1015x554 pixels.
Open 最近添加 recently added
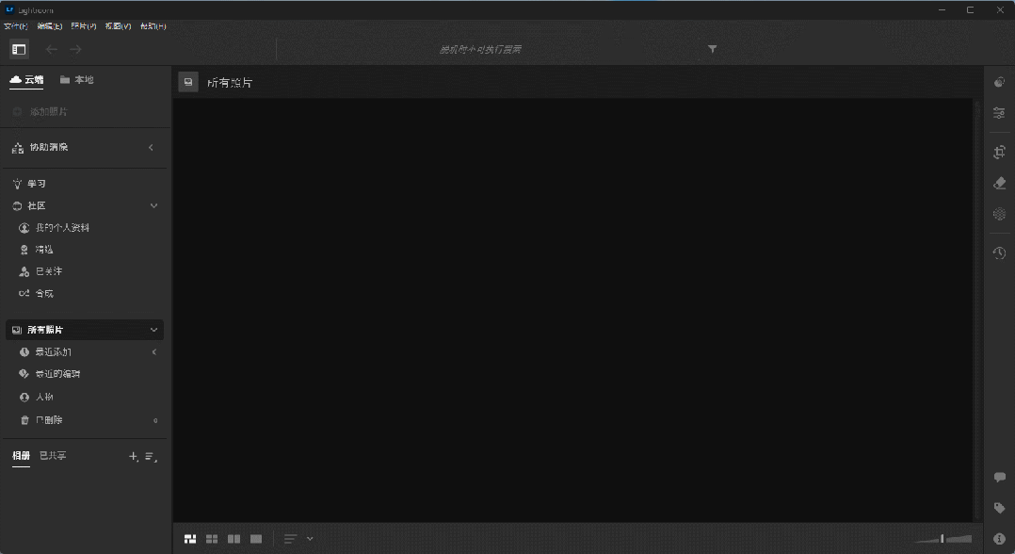pyautogui.click(x=45, y=351)
